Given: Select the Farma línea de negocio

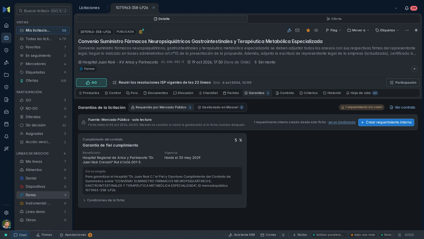Looking at the screenshot, I should [43, 195].
